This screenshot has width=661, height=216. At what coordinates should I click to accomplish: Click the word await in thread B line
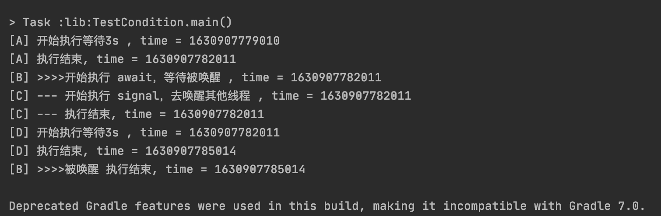click(x=134, y=77)
